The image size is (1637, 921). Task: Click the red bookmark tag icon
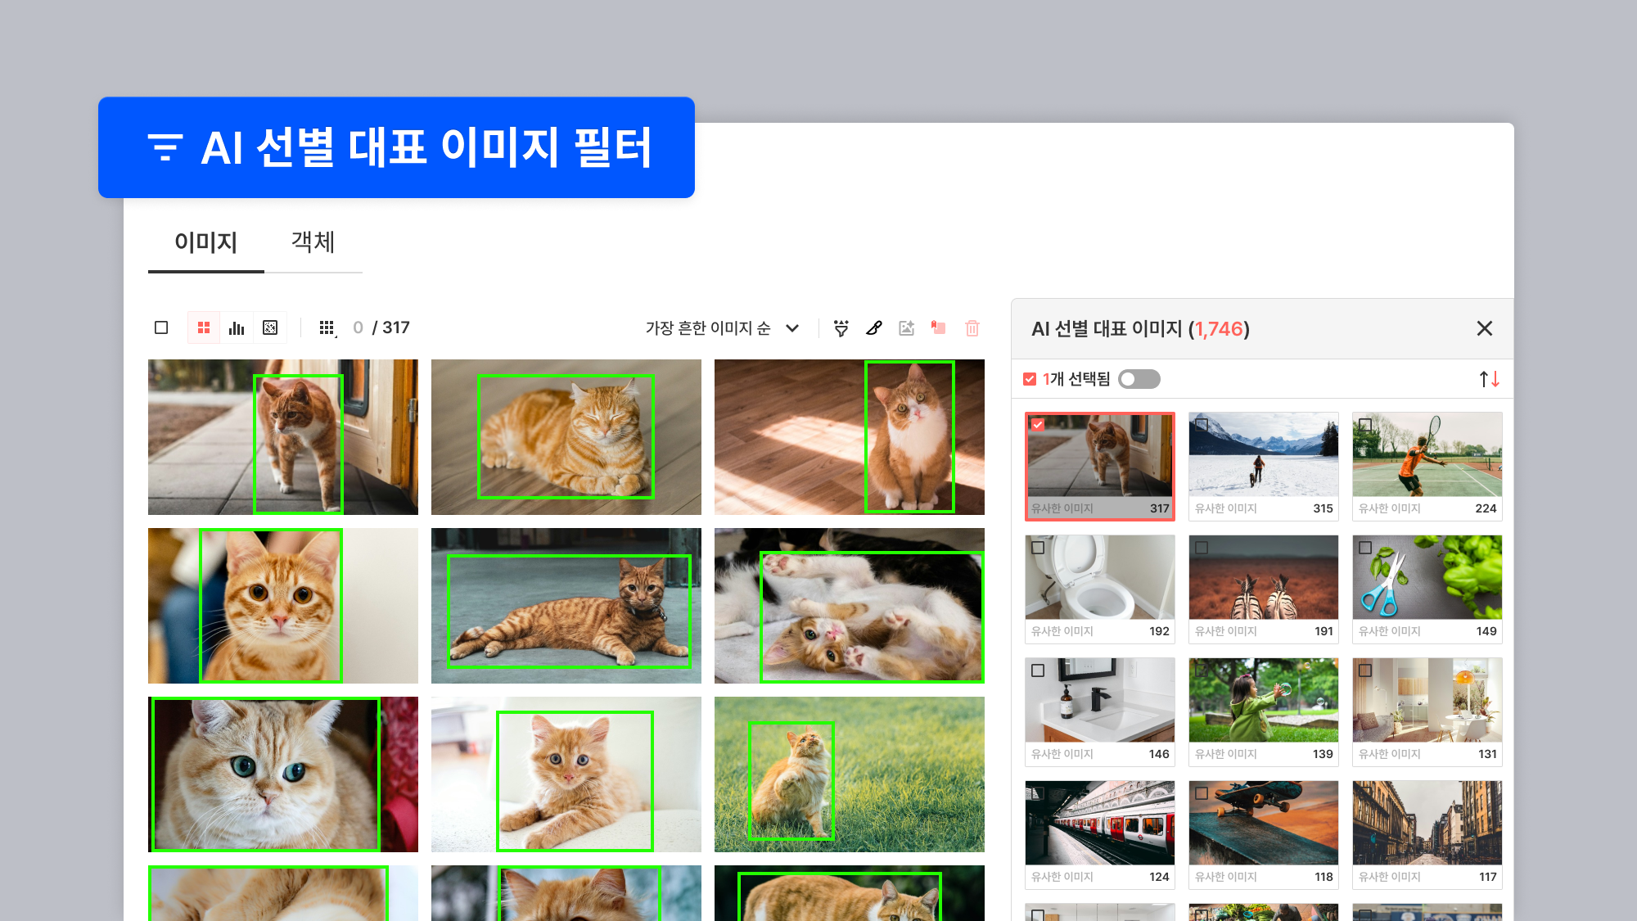(x=939, y=328)
